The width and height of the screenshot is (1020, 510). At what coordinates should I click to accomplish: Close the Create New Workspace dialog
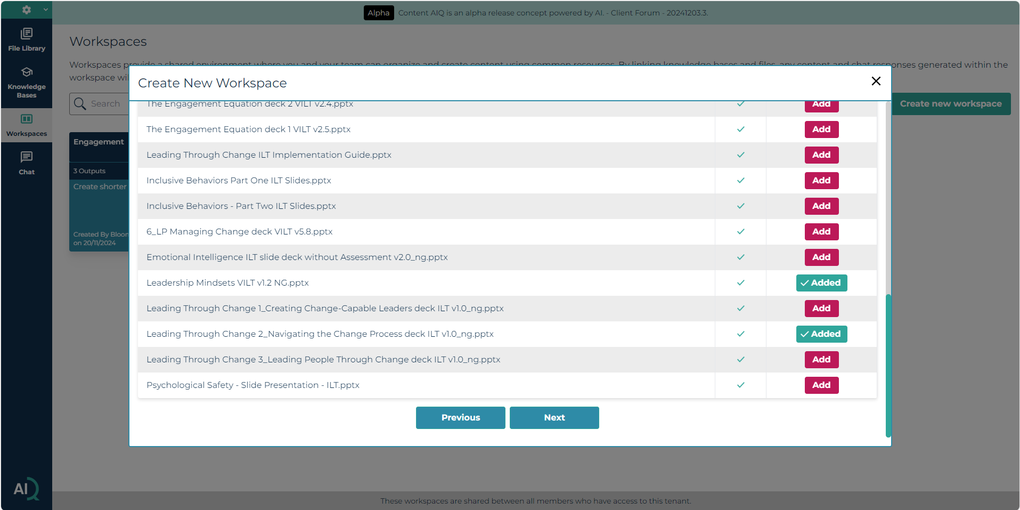click(875, 81)
